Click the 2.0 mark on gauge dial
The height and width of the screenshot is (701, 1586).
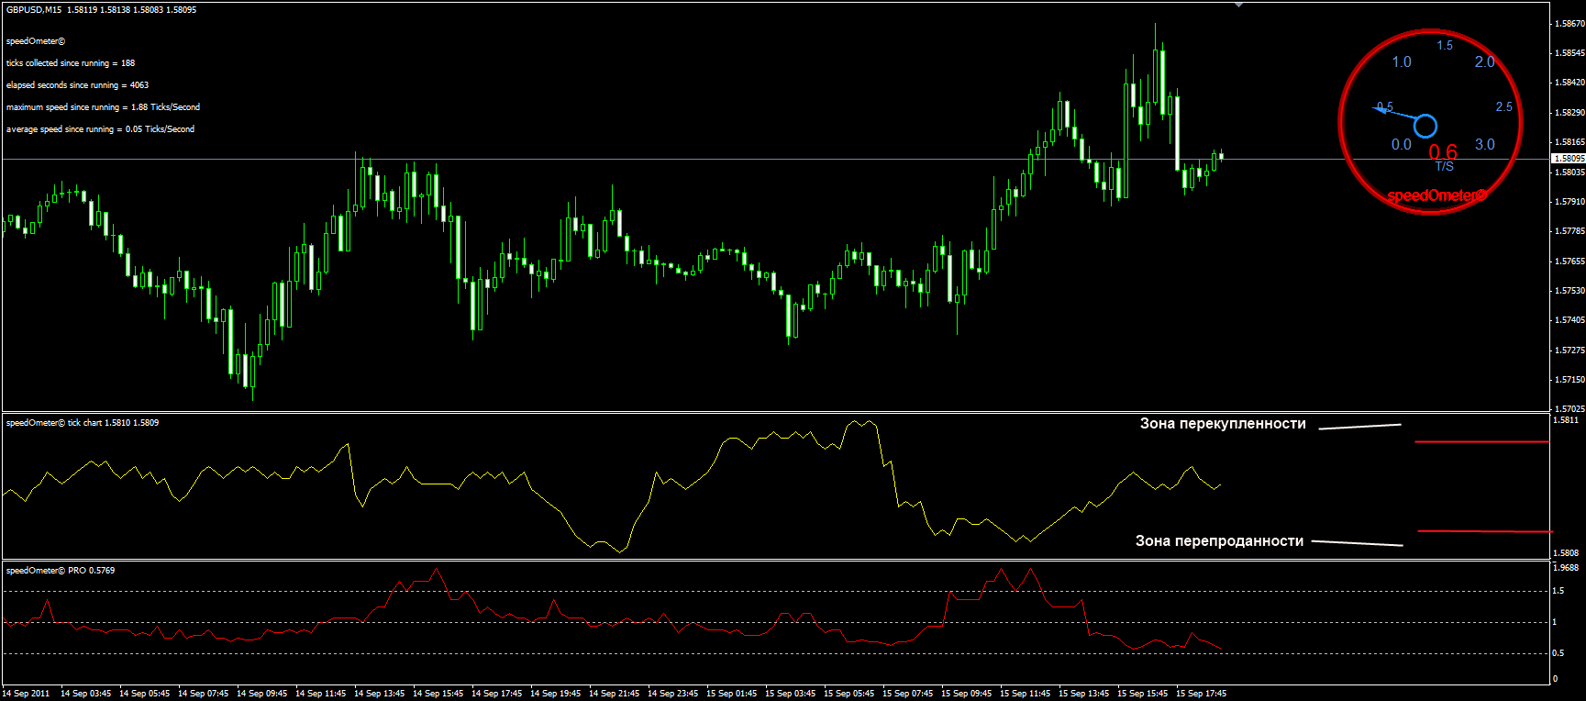tap(1484, 62)
